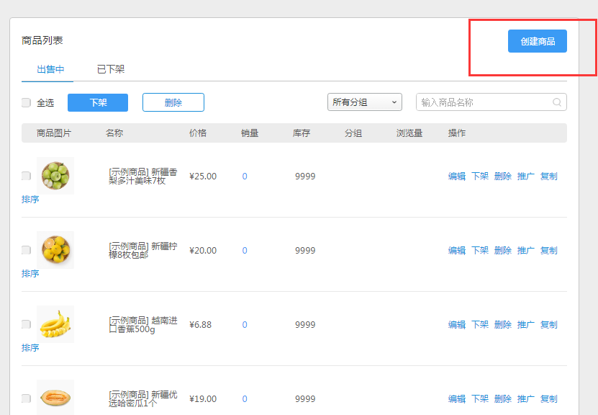Click 复制 for the banana product
Image resolution: width=598 pixels, height=415 pixels.
tap(549, 324)
